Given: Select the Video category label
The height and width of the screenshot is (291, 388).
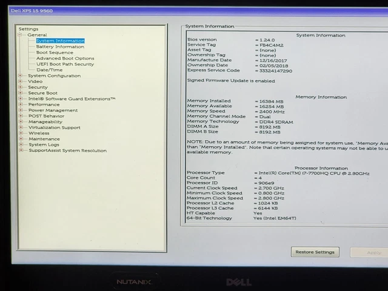Looking at the screenshot, I should pyautogui.click(x=35, y=81).
